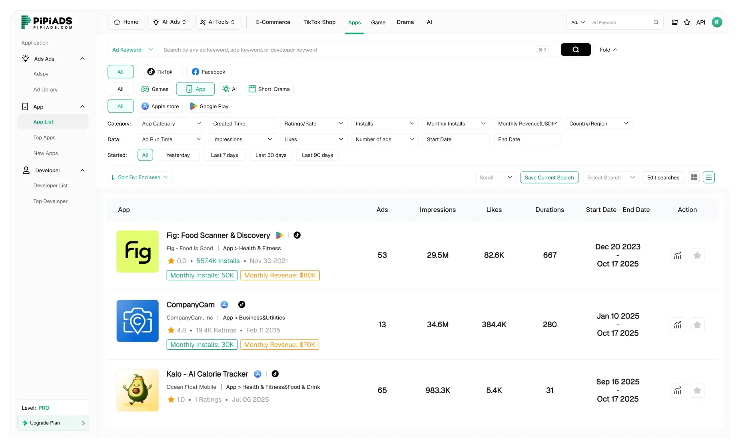Image resolution: width=740 pixels, height=448 pixels.
Task: Click the PiPiADS logo
Action: tap(47, 22)
